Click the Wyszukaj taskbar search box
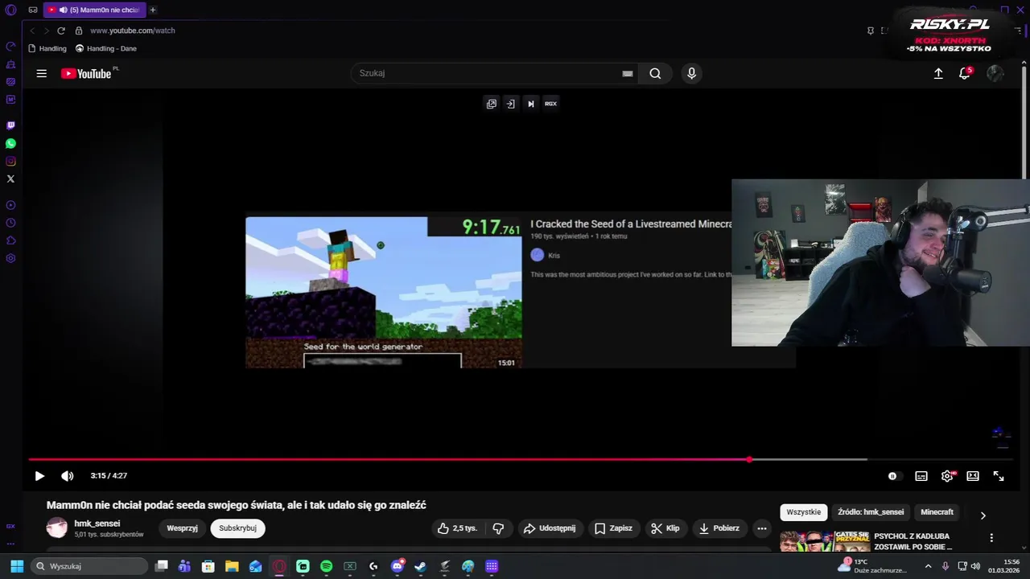Screen dimensions: 1030x579 90,566
